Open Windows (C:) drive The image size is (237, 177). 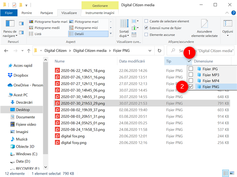tap(24, 154)
